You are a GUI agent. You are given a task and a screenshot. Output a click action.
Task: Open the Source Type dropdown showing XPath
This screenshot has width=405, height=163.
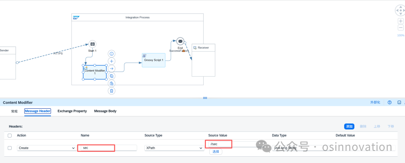pos(174,148)
